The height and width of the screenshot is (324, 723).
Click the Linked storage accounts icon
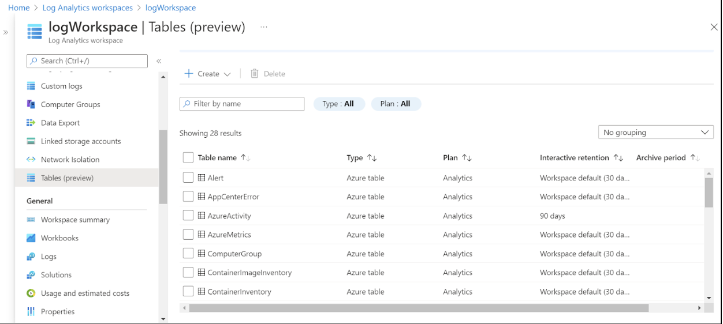point(31,141)
